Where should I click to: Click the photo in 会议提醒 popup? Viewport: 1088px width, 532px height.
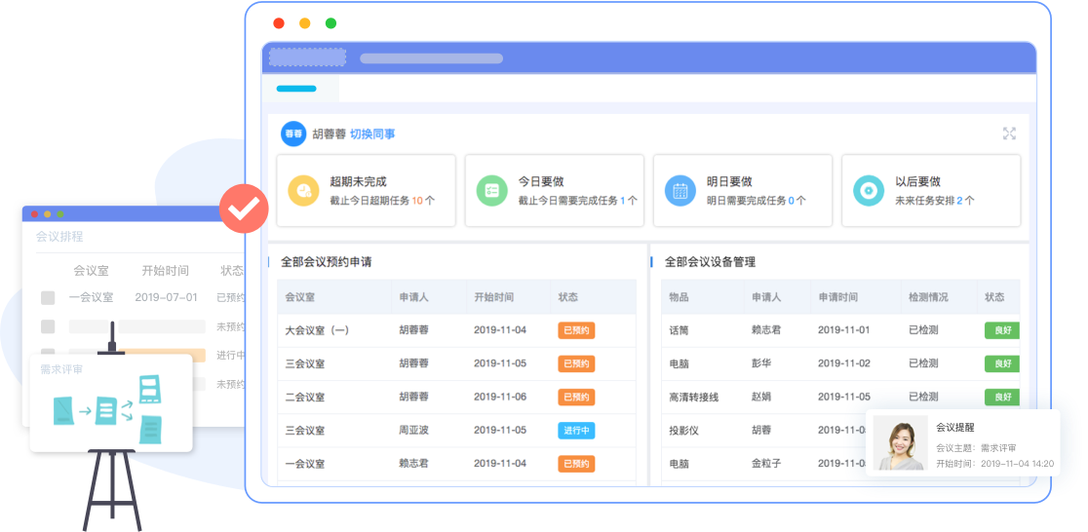pos(901,442)
